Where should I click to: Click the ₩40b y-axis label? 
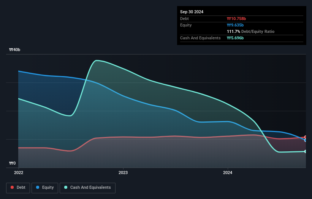tap(15, 50)
